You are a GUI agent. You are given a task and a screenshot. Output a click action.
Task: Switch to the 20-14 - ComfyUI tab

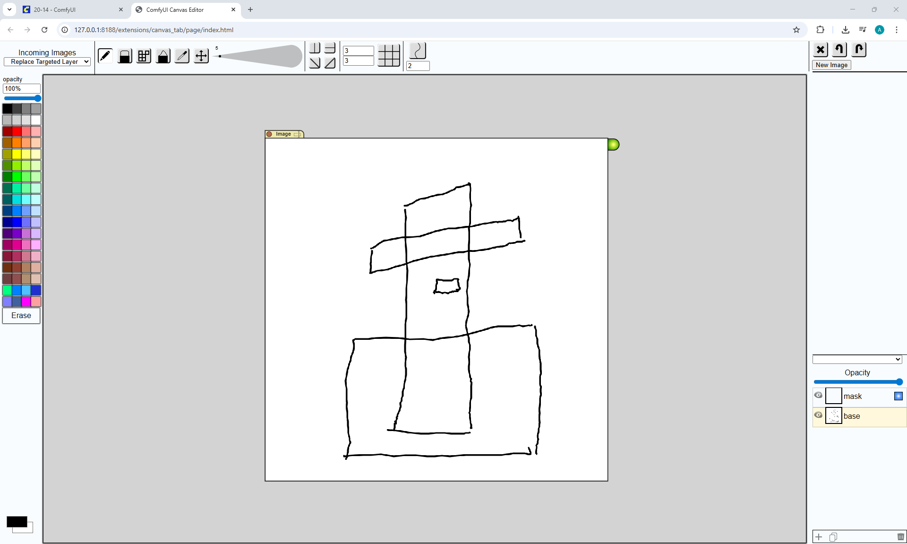pos(54,9)
